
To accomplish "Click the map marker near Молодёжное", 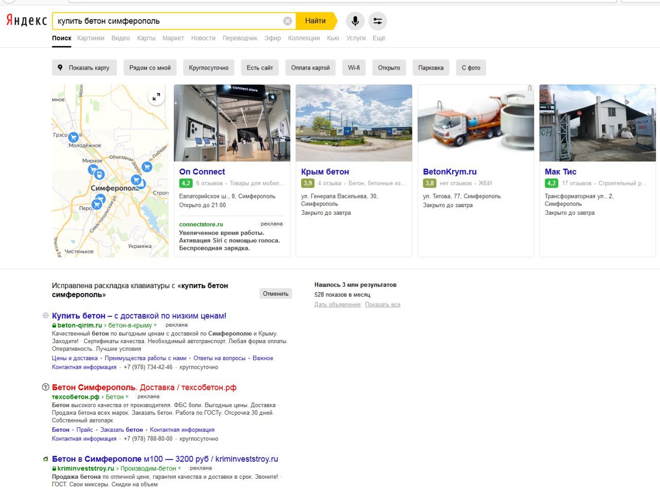I will click(73, 137).
